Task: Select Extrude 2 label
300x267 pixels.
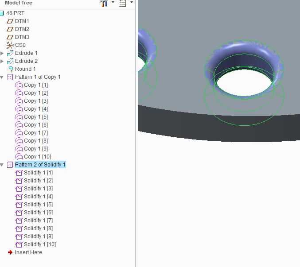Action: click(27, 61)
